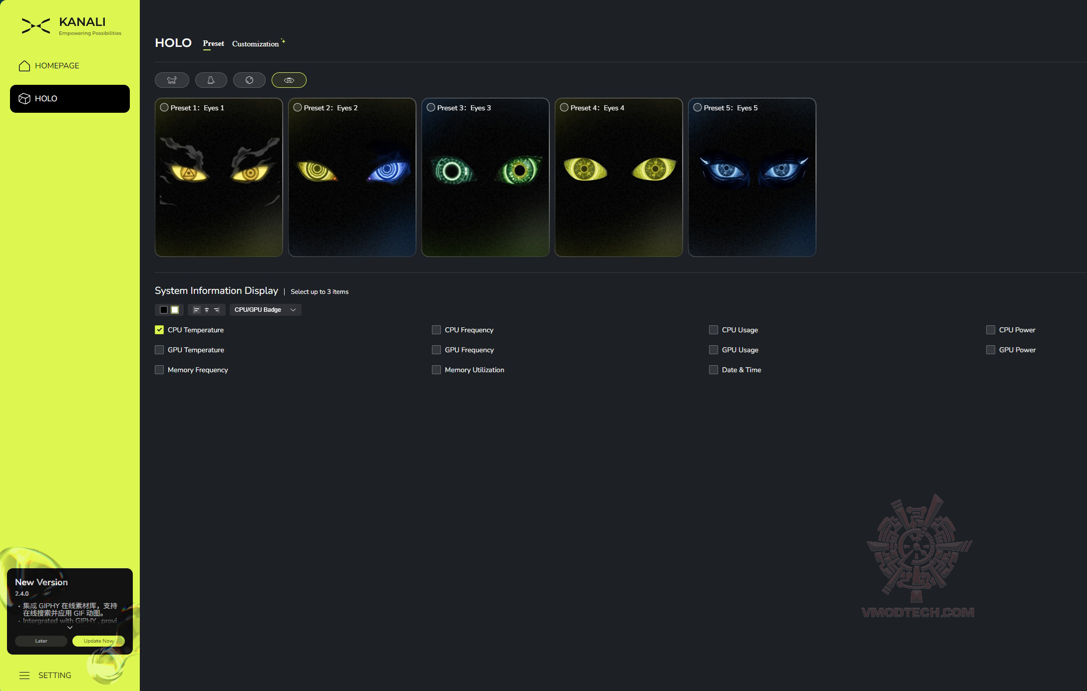The height and width of the screenshot is (691, 1087).
Task: Align system info text to the left
Action: 196,310
